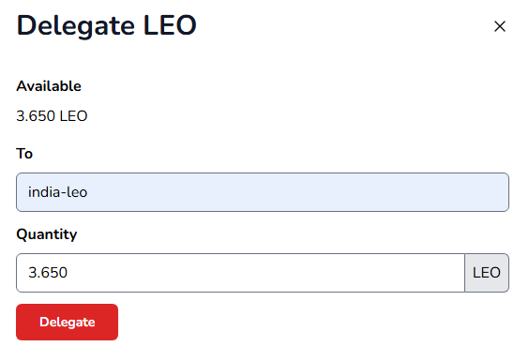The width and height of the screenshot is (529, 361).
Task: Select the LEO text under Available
Action: click(x=73, y=116)
